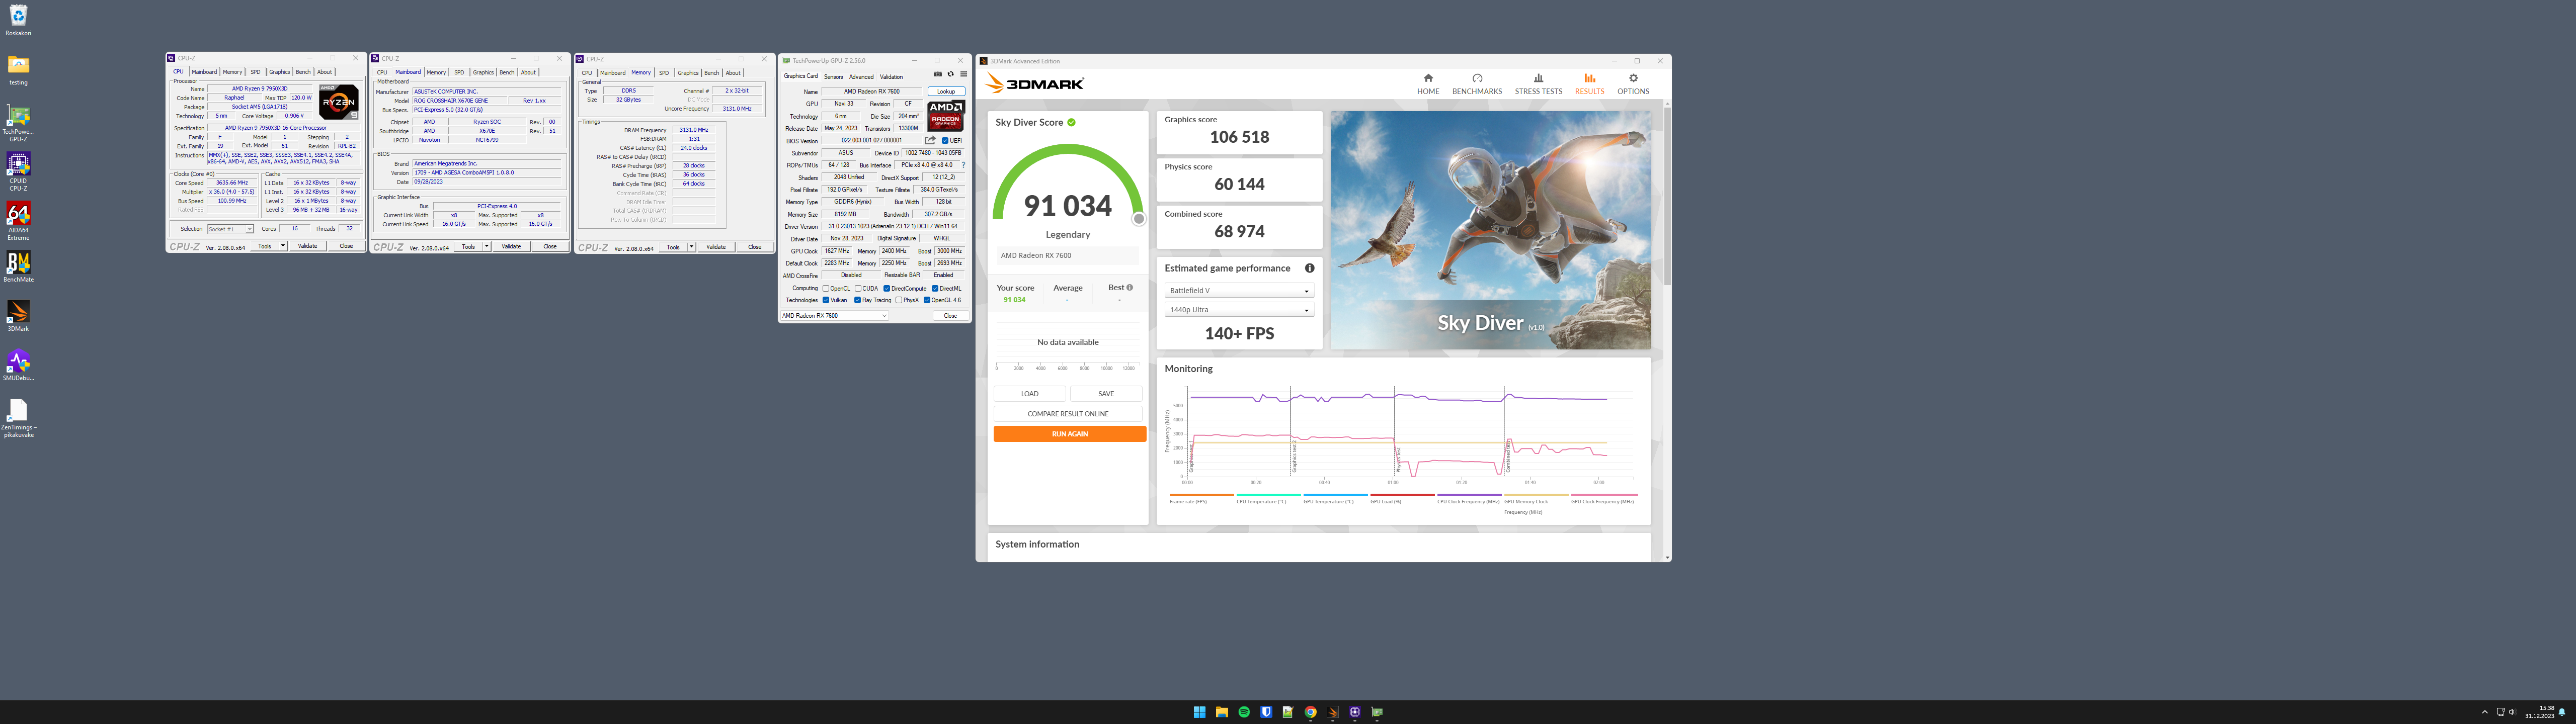The height and width of the screenshot is (724, 2576).
Task: Open Advanced tab in GPU-Z
Action: coord(861,76)
